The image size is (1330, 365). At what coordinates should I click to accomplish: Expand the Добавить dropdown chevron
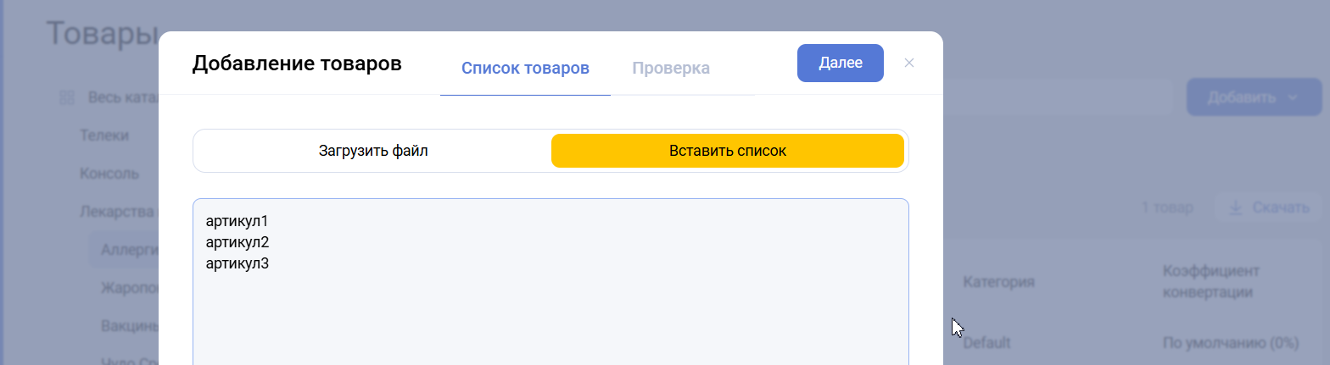point(1293,97)
